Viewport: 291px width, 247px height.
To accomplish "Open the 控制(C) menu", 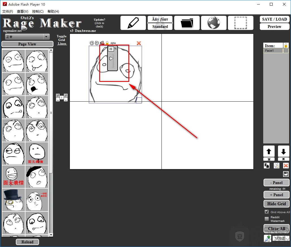I will tap(38, 12).
